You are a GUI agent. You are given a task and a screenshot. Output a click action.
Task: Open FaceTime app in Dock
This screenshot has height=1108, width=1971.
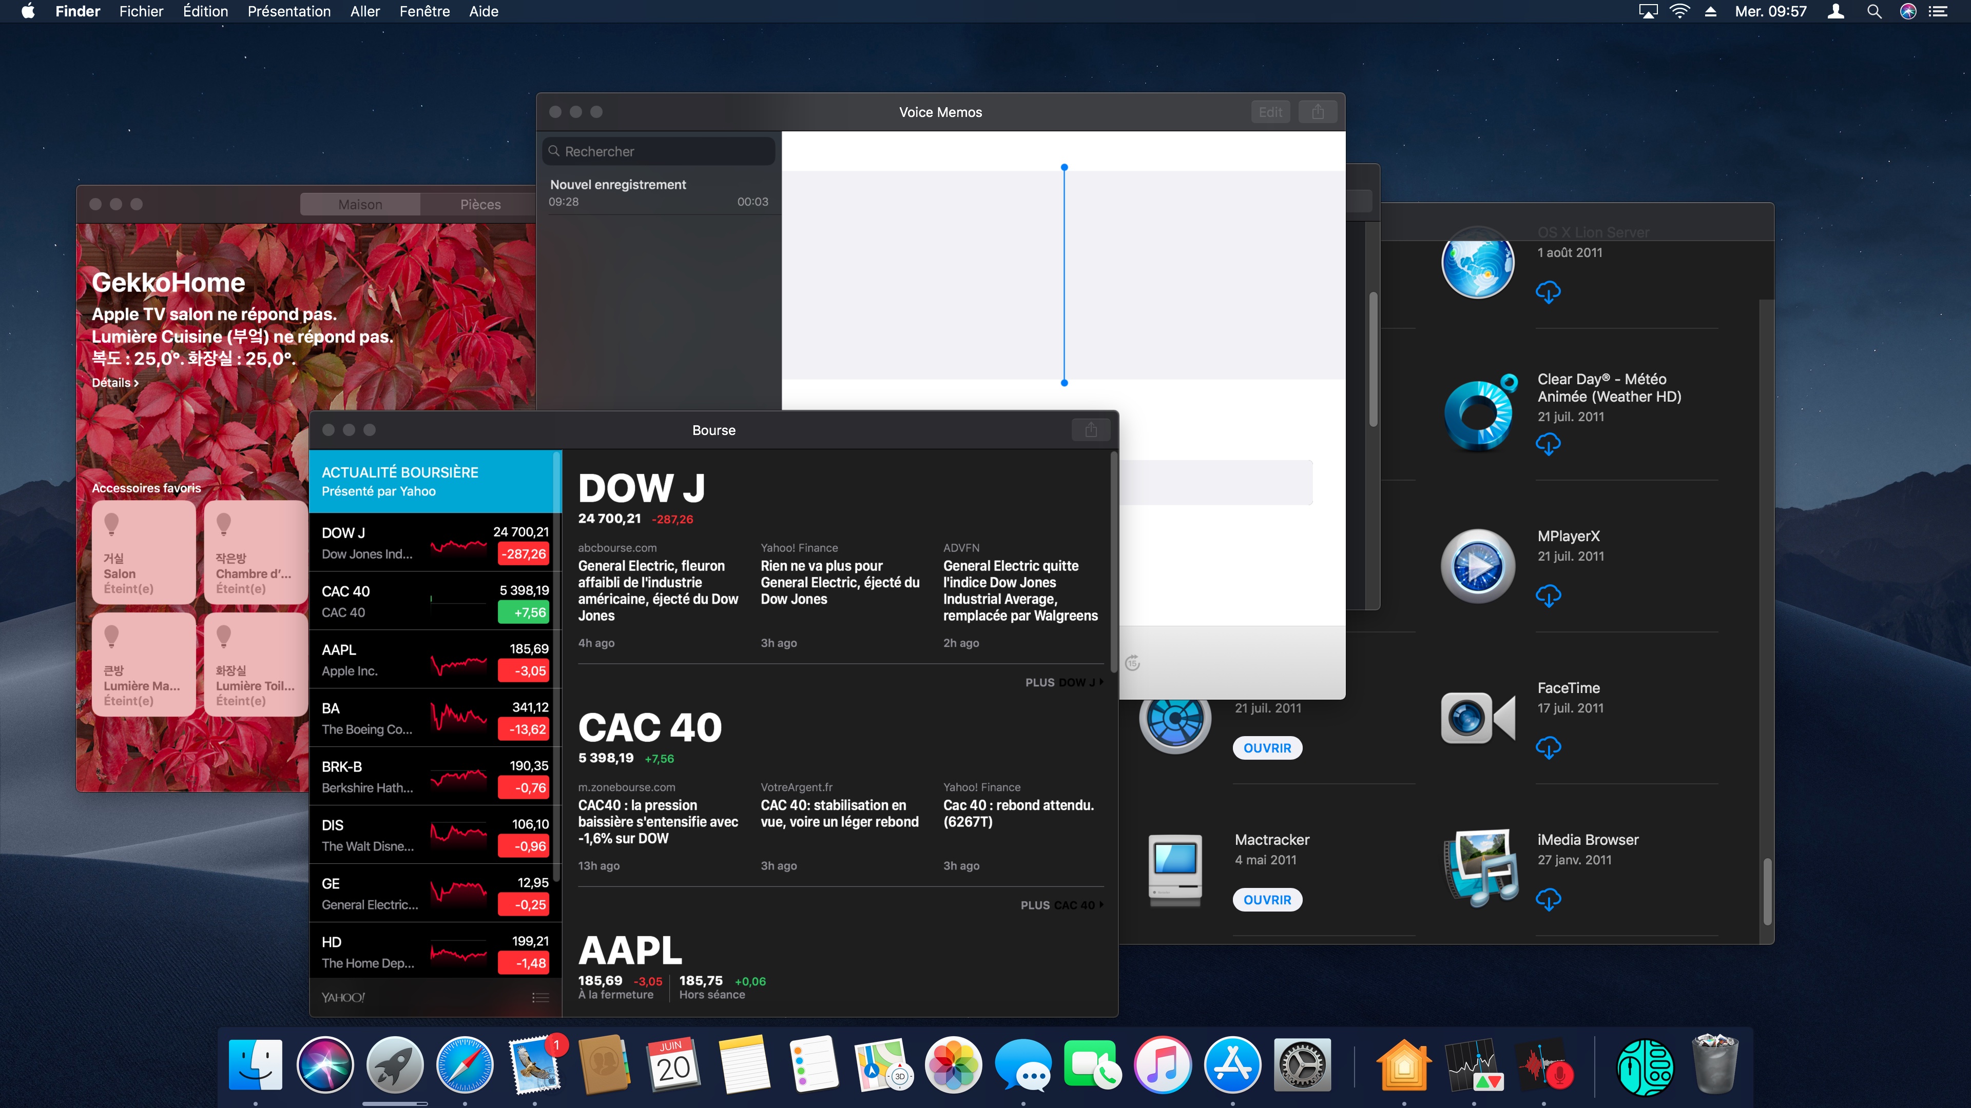tap(1093, 1064)
